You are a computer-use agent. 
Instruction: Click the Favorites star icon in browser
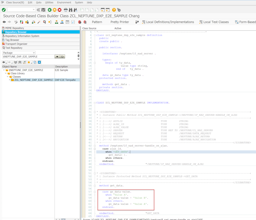[x=29, y=62]
